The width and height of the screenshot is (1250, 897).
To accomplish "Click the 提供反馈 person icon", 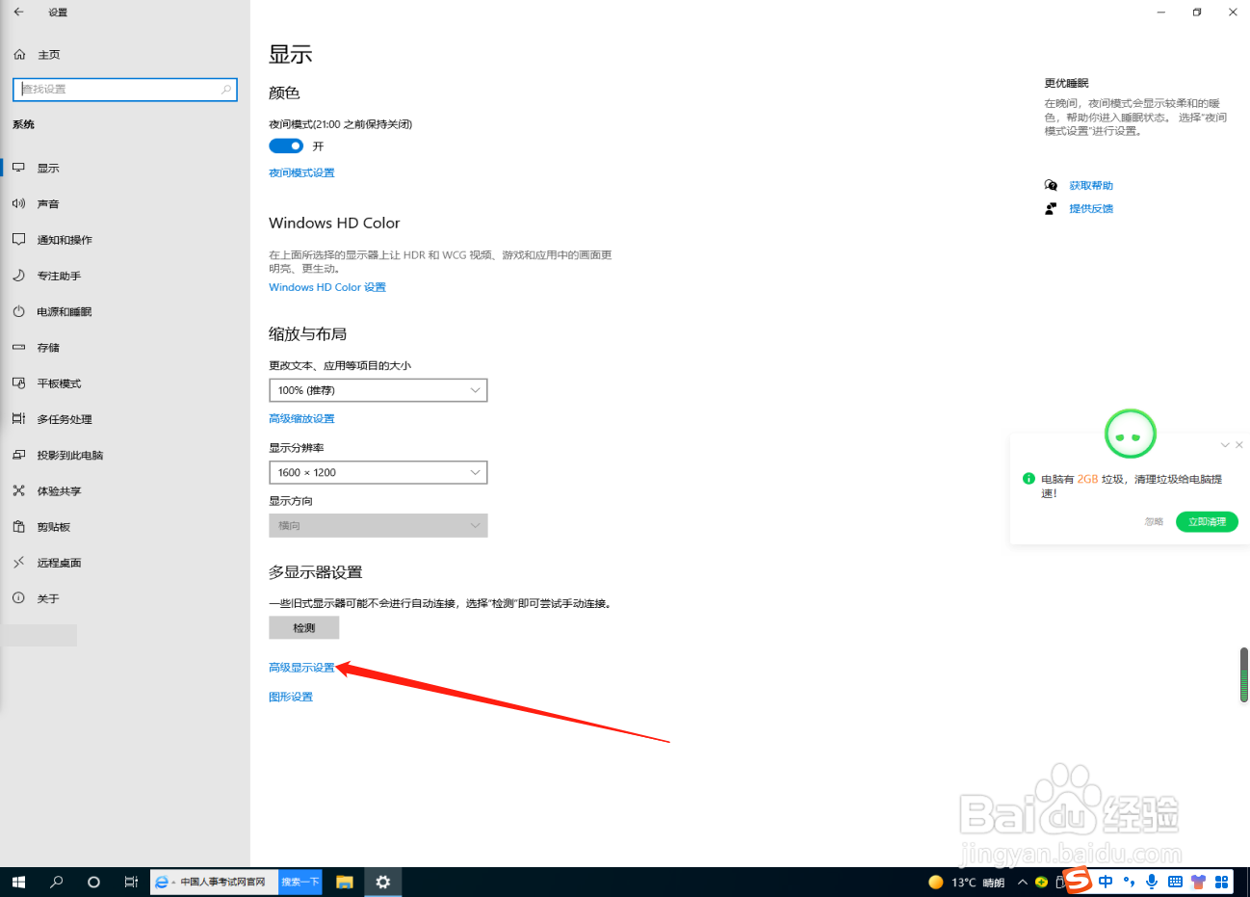I will 1051,209.
